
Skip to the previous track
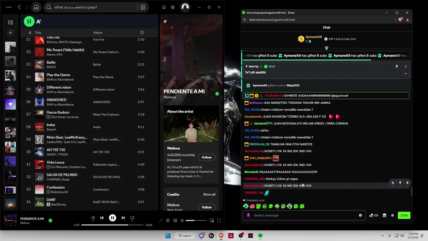pyautogui.click(x=102, y=218)
